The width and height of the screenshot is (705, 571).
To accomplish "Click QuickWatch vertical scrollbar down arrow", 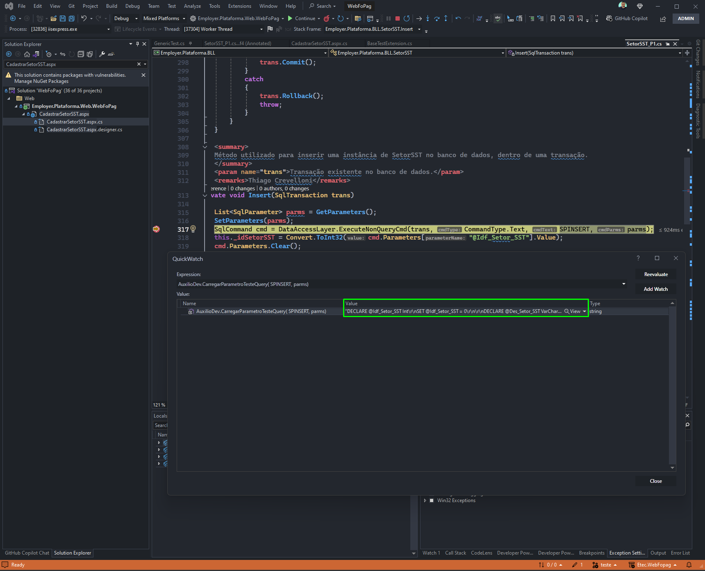I will pos(672,468).
